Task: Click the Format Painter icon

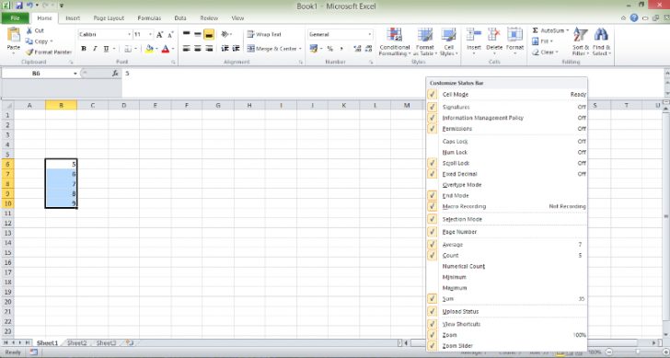Action: click(29, 52)
